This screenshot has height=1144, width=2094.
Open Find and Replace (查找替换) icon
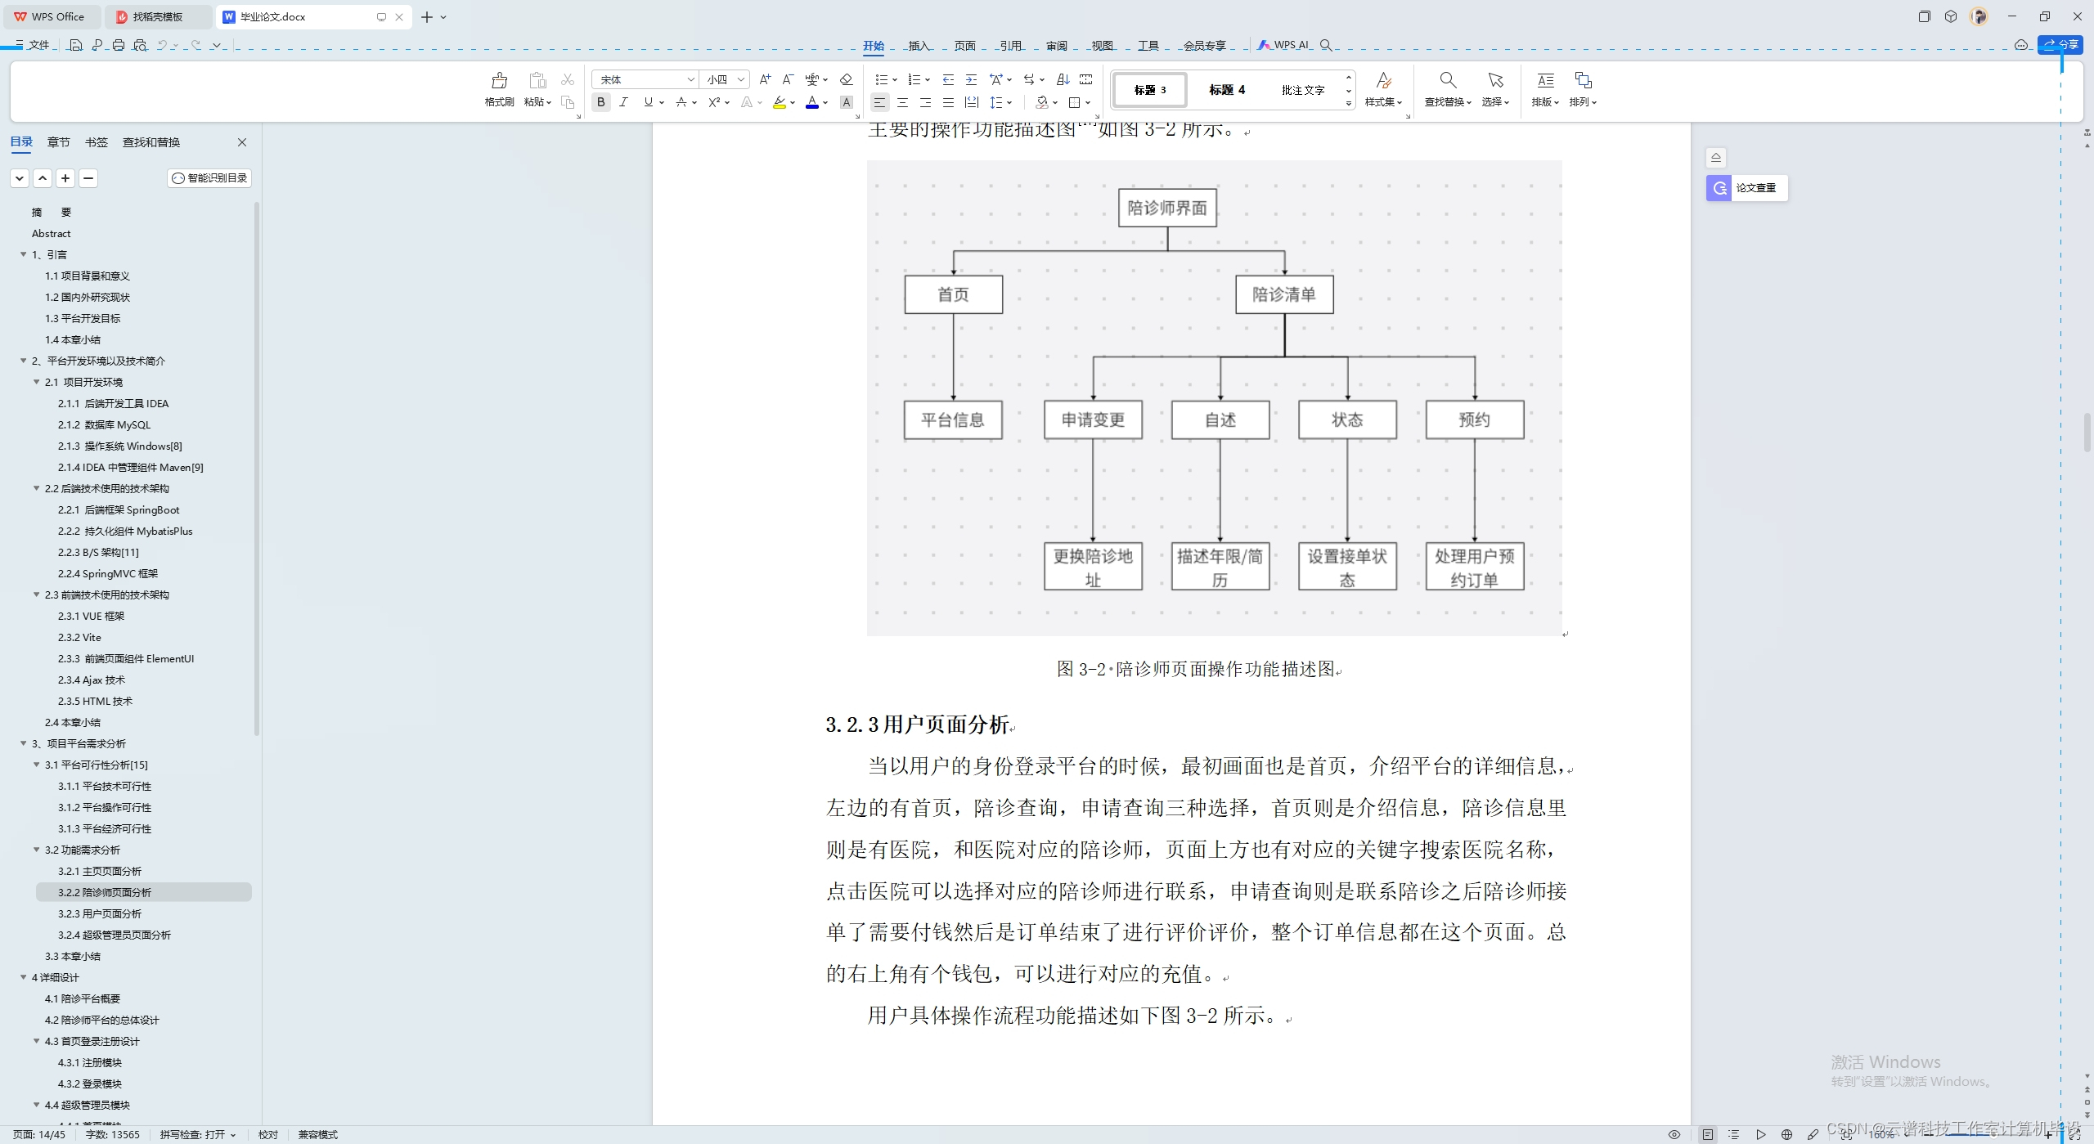(x=1447, y=81)
